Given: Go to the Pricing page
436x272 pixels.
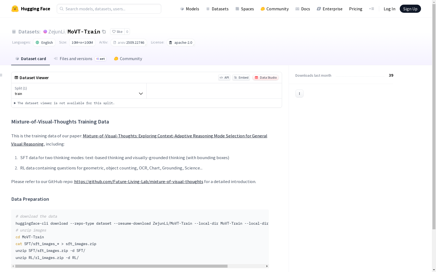Looking at the screenshot, I should (x=356, y=9).
